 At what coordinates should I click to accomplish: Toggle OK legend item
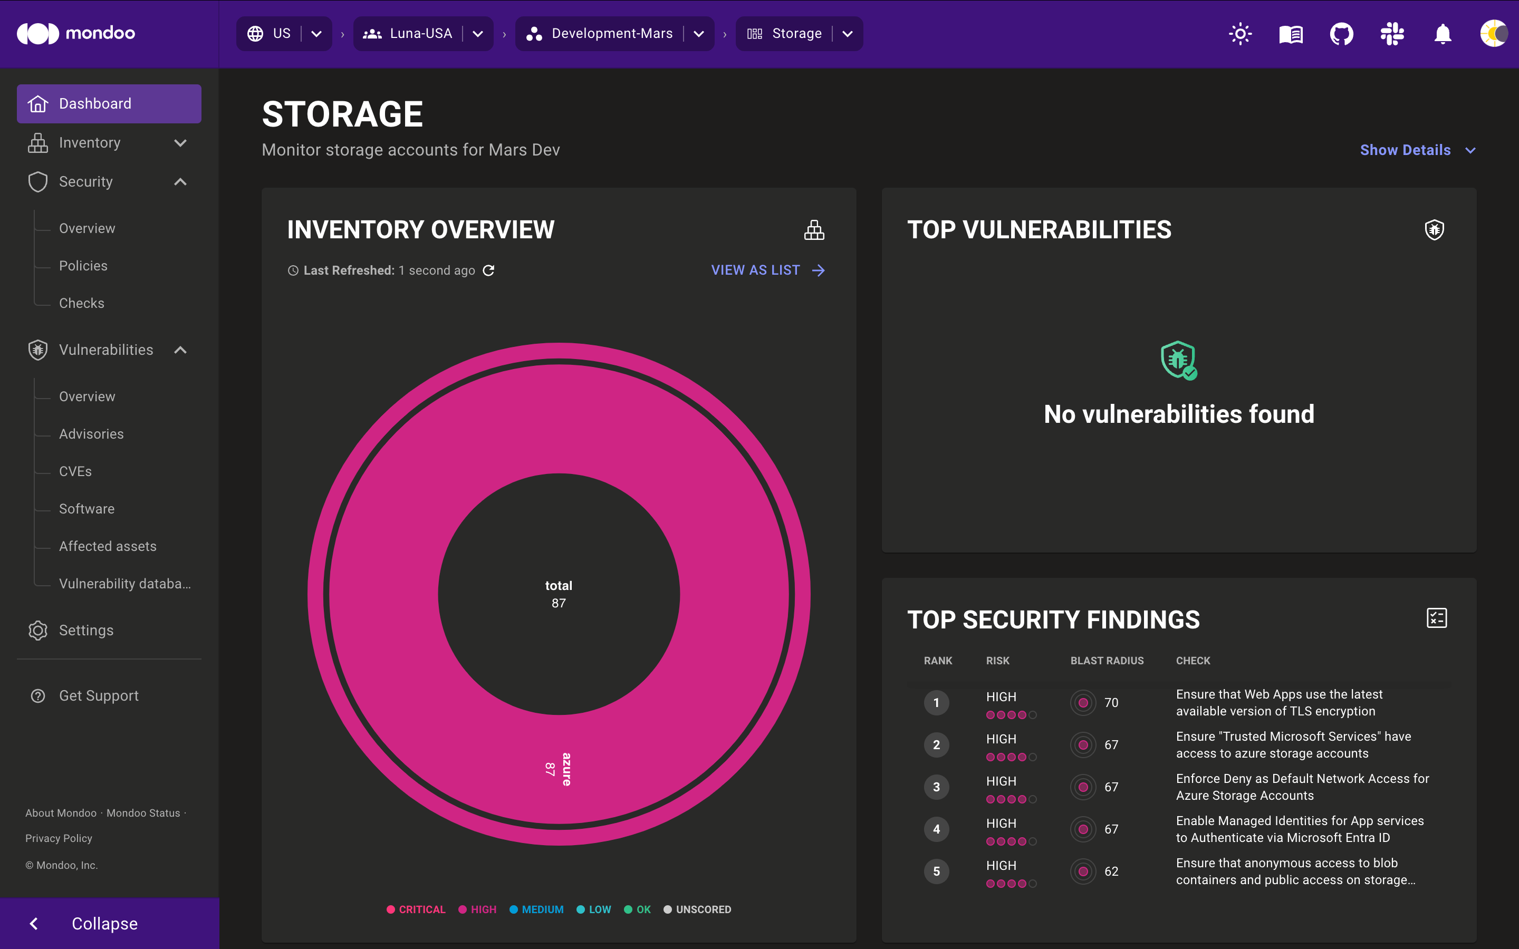637,909
